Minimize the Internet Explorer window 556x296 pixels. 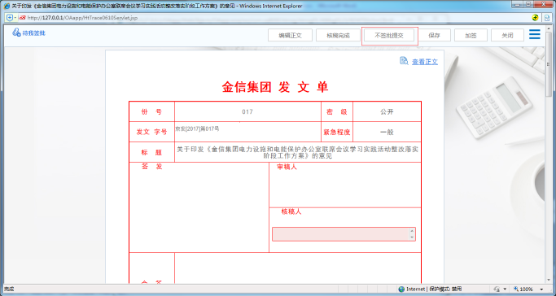coord(518,4)
